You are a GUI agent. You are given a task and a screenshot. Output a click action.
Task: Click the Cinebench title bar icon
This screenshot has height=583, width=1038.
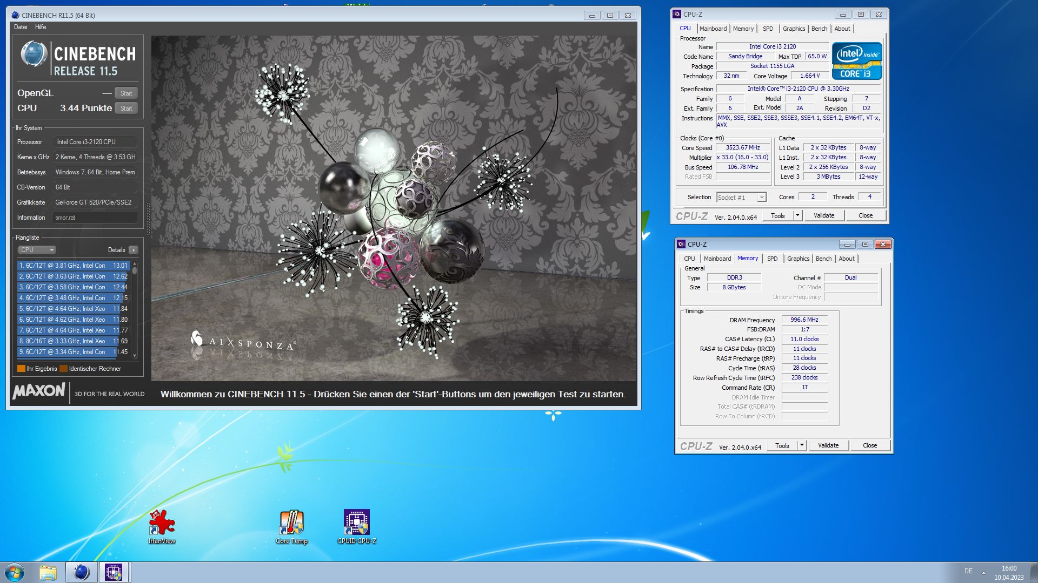click(x=15, y=15)
